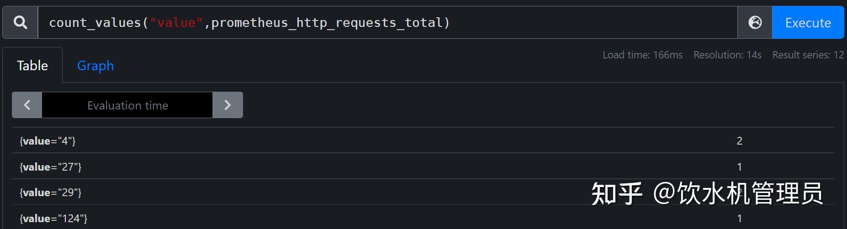Image resolution: width=847 pixels, height=229 pixels.
Task: Open the metrics explorer globe icon
Action: (x=755, y=22)
